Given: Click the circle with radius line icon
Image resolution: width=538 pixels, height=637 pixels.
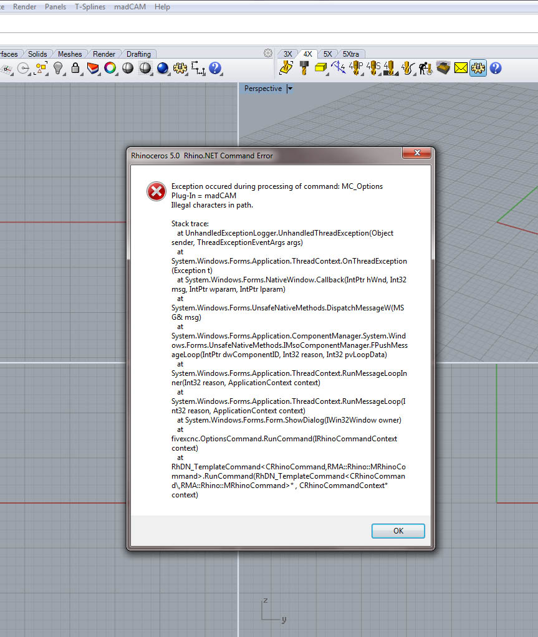Looking at the screenshot, I should tap(24, 69).
